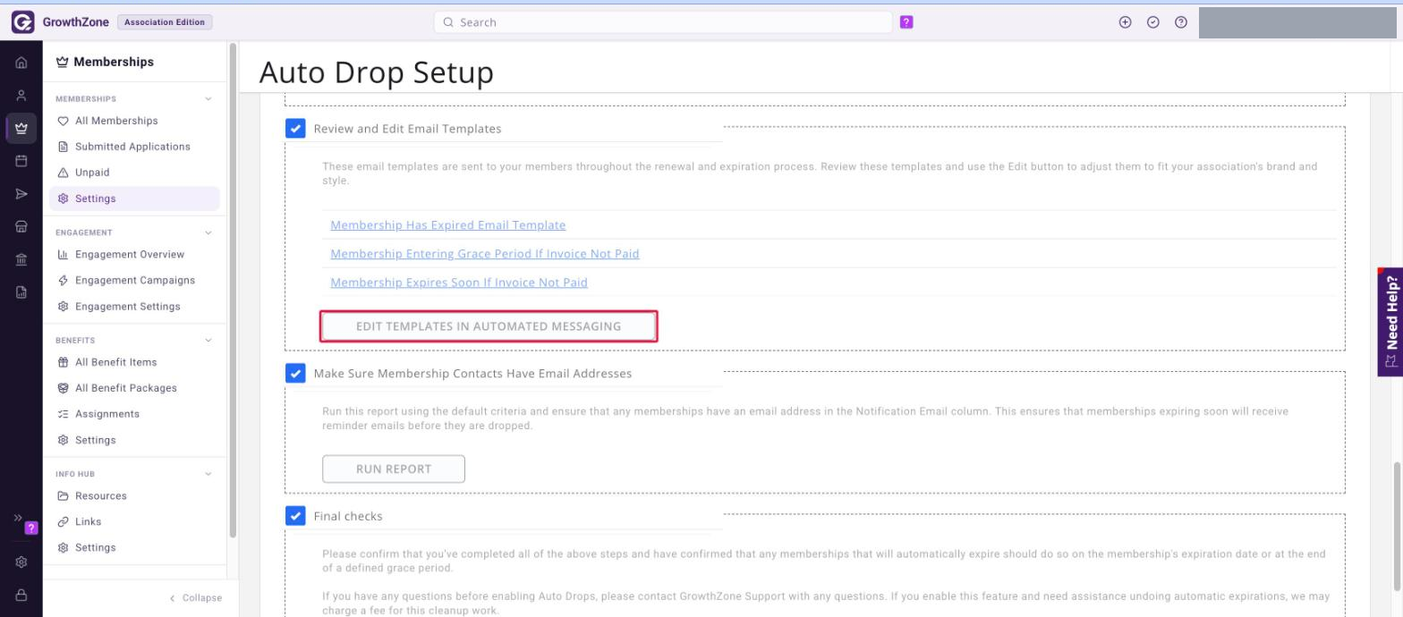Click the sidebar vertical scrollbar
This screenshot has width=1403, height=617.
(x=234, y=291)
